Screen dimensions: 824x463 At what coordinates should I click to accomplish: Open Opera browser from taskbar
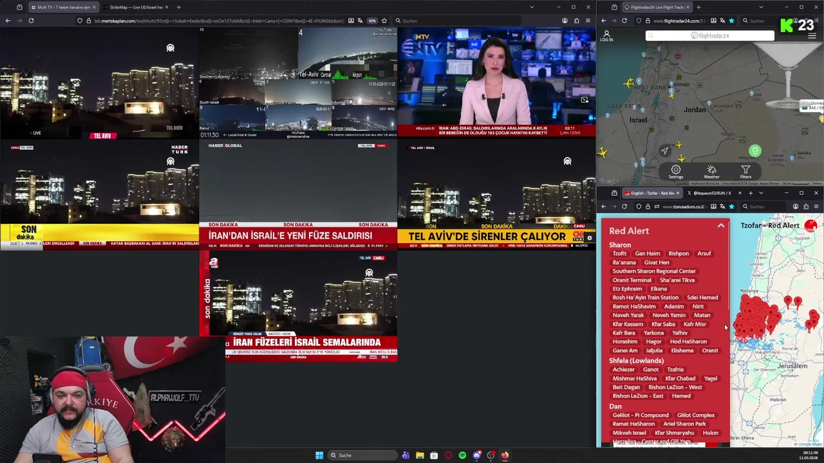pos(448,455)
